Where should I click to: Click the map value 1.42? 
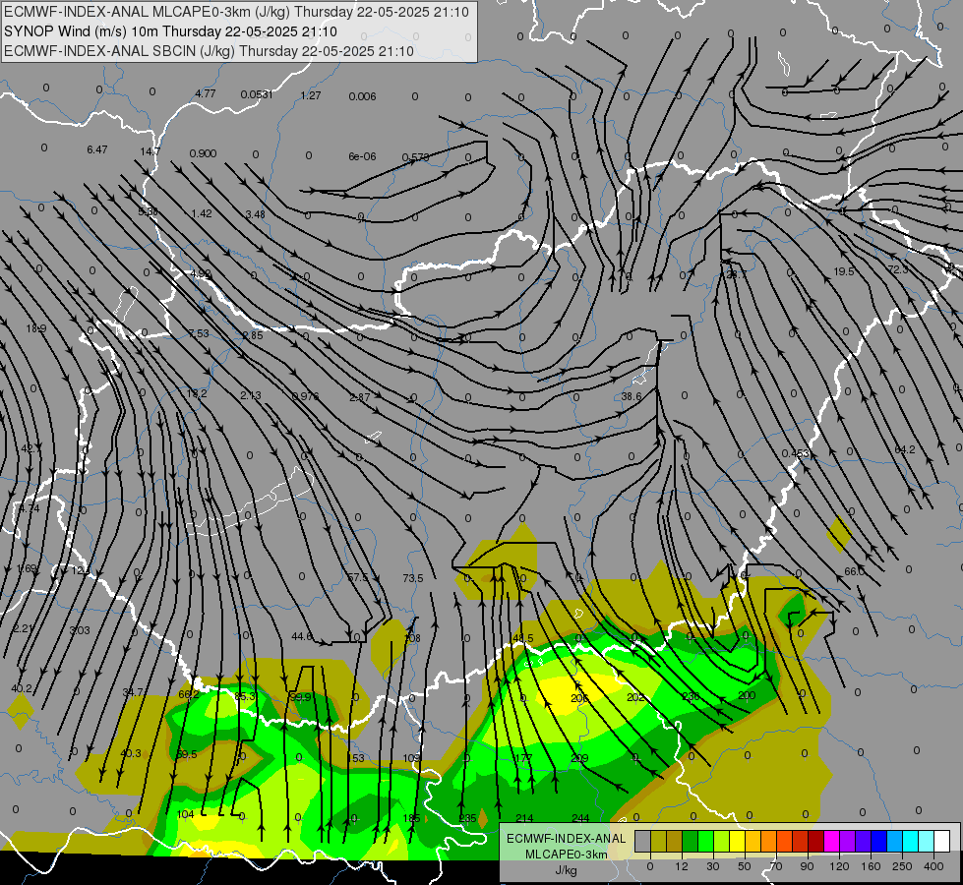(202, 213)
